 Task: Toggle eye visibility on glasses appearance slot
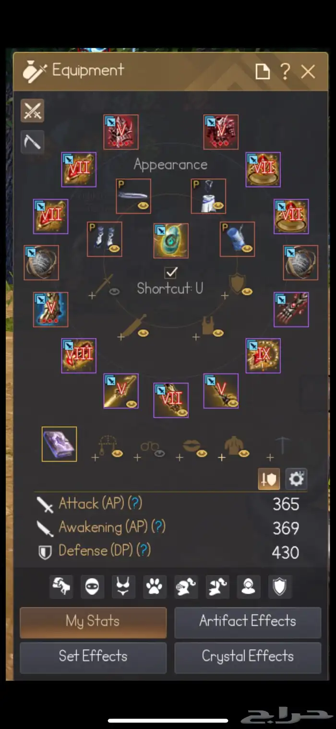(159, 453)
